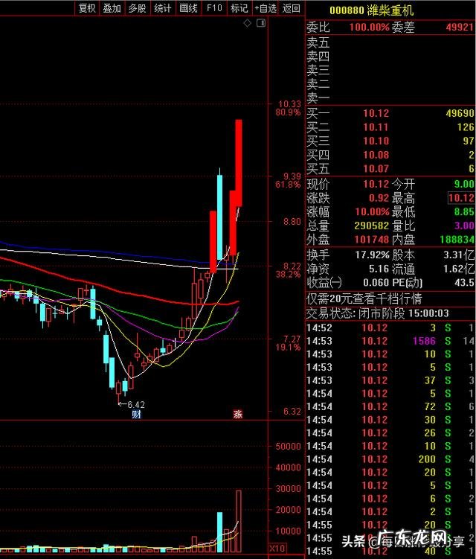Open the 仅需20元查看千档行情 promotion link
This screenshot has height=559, width=476.
click(x=364, y=298)
